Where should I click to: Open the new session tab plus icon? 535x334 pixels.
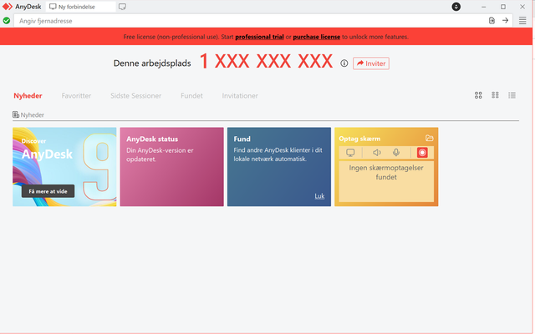pos(122,7)
